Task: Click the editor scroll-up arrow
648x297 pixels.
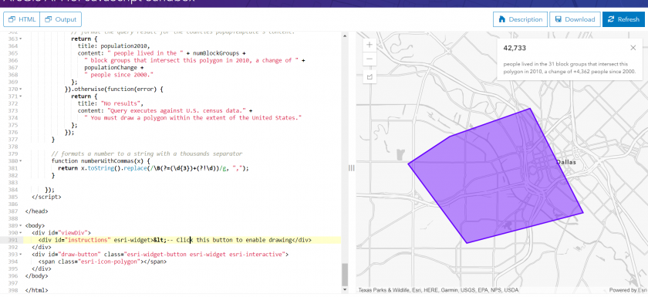Action: [x=345, y=36]
